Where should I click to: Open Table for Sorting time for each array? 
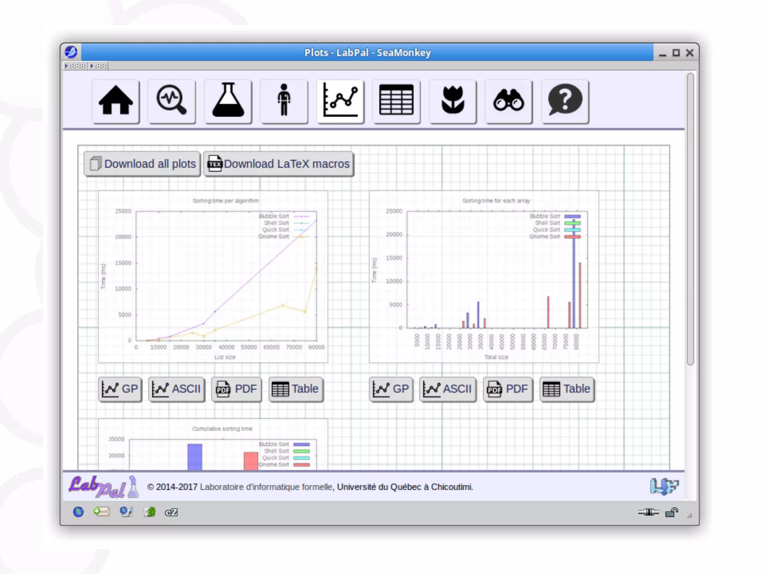[x=567, y=389]
